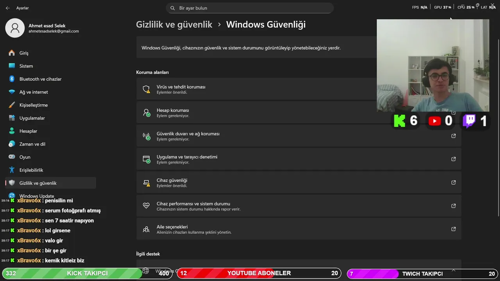
Task: Click the TWICH TAKIPCI progress bar
Action: pos(423,273)
